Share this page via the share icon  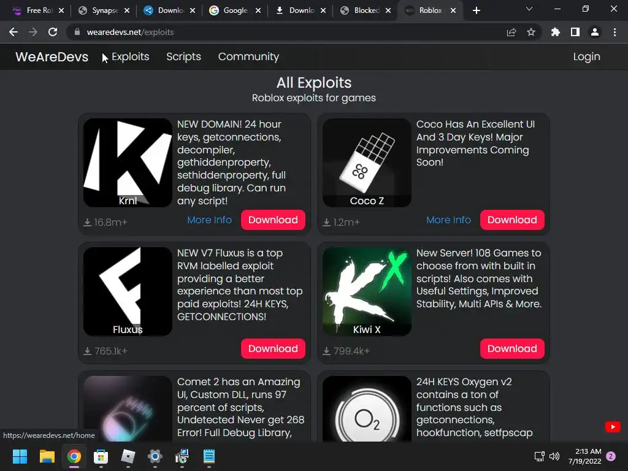(x=511, y=32)
